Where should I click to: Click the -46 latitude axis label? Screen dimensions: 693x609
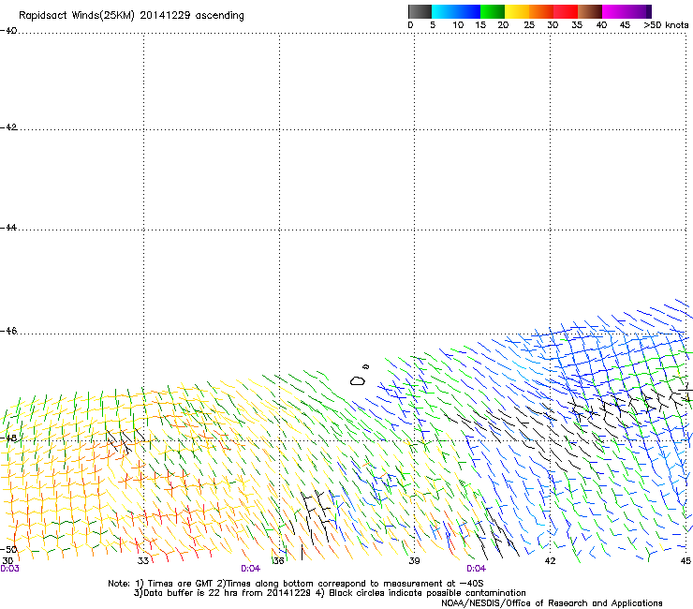point(8,331)
